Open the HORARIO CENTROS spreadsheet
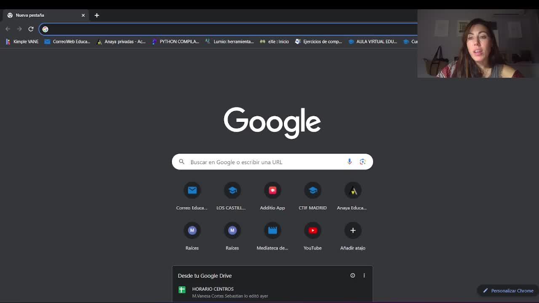 click(272, 292)
